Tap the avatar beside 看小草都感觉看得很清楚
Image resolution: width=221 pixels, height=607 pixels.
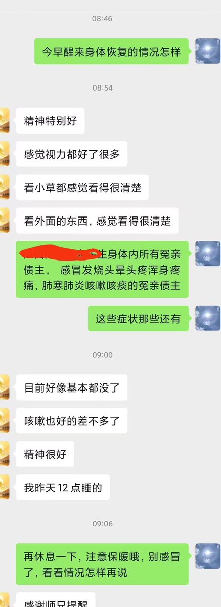(5, 187)
